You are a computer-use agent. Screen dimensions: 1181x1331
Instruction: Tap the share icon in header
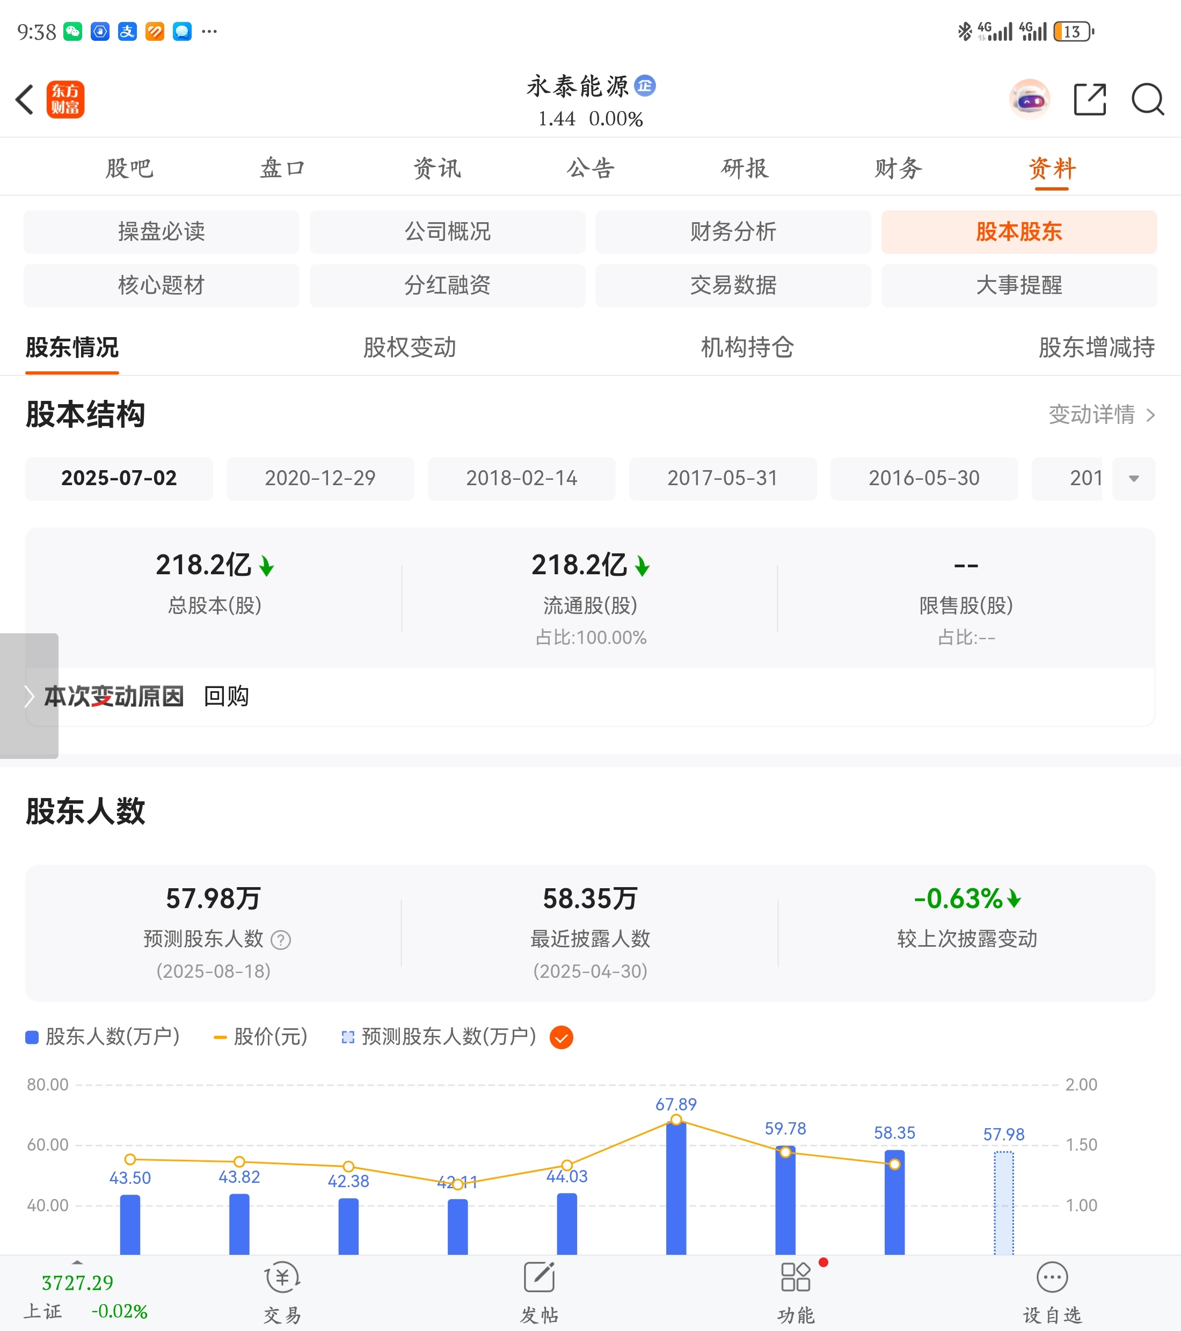1090,100
